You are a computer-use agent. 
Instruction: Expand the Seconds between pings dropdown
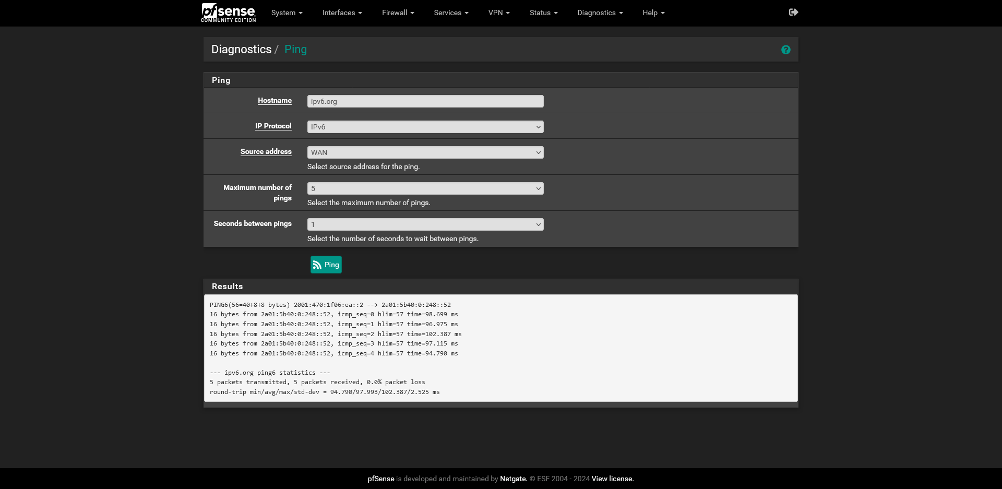tap(425, 224)
